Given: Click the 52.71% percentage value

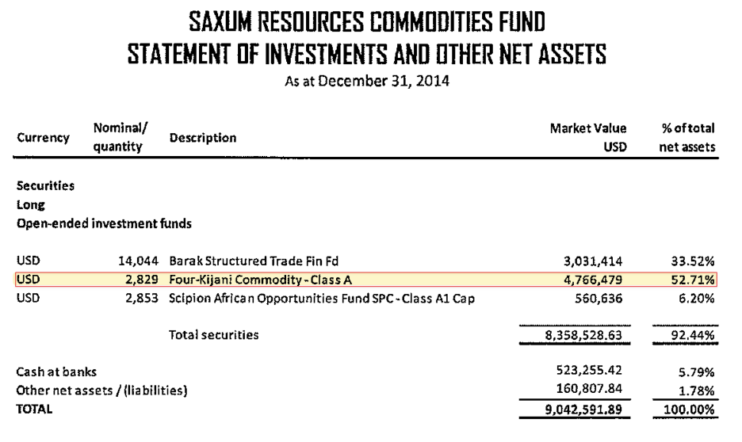Looking at the screenshot, I should tap(692, 280).
